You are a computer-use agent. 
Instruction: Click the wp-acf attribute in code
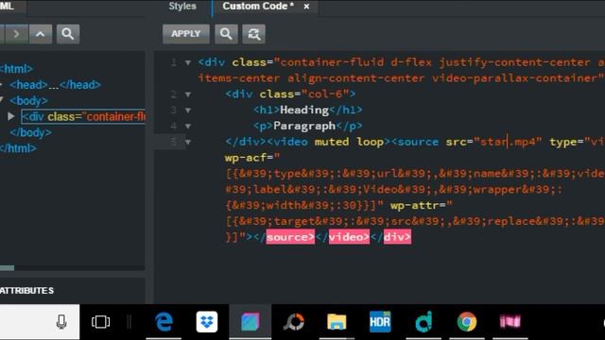249,158
